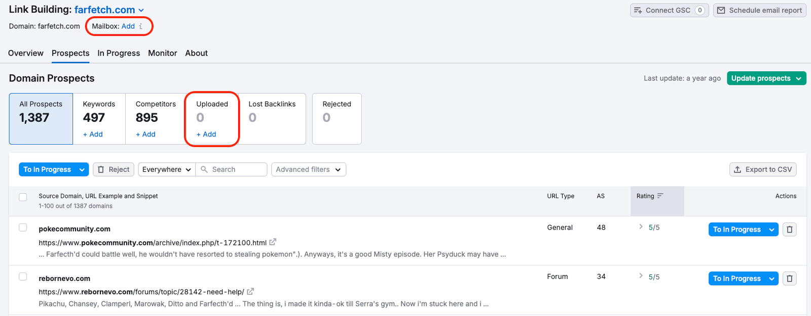The width and height of the screenshot is (811, 316).
Task: Focus the Search input field
Action: coord(232,169)
